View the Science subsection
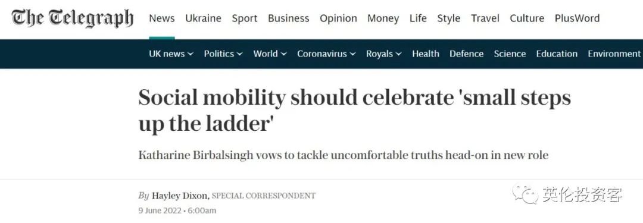 [x=510, y=54]
